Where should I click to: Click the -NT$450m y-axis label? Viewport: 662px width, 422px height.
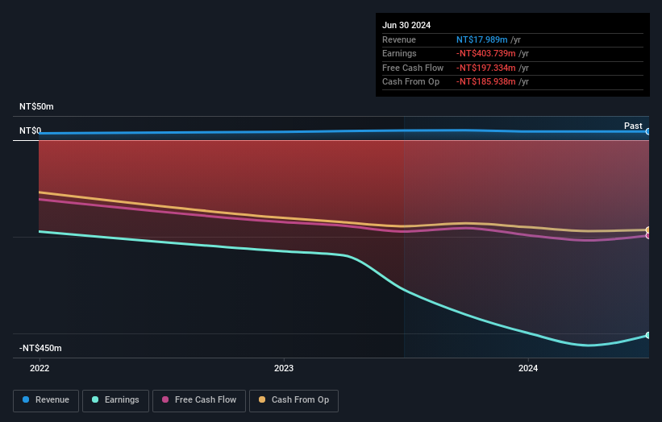tap(40, 348)
